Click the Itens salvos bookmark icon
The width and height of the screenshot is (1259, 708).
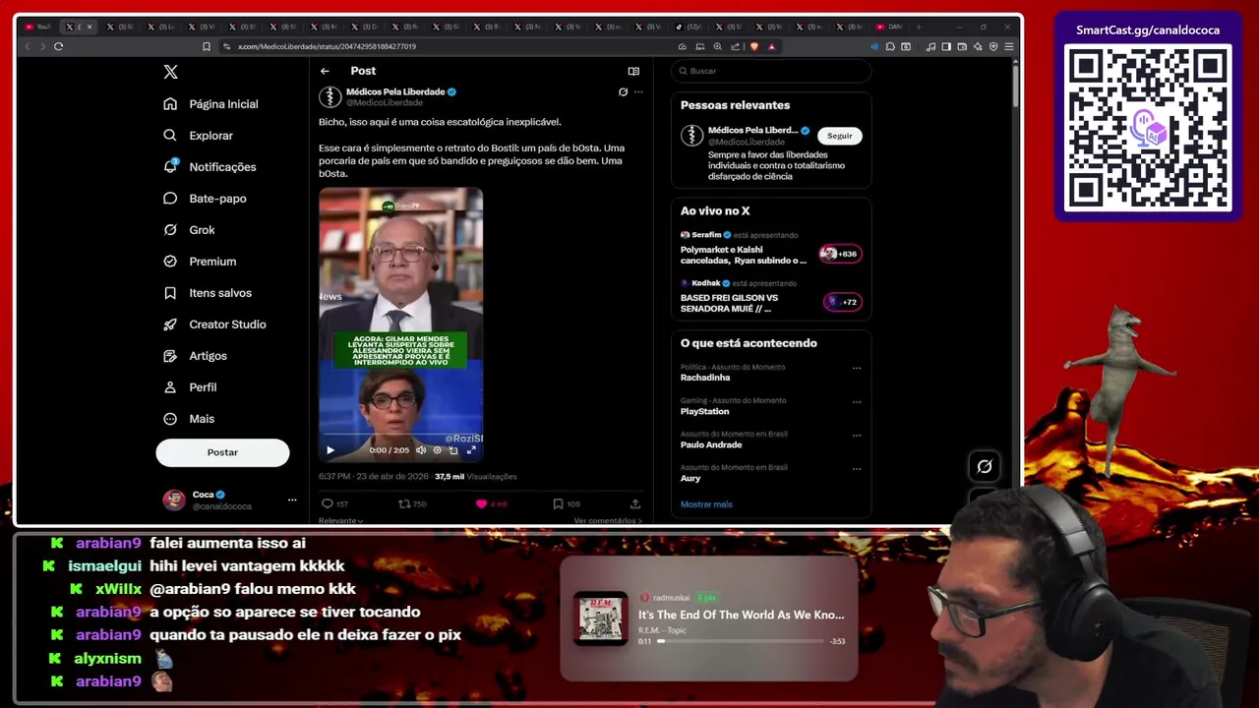[170, 293]
